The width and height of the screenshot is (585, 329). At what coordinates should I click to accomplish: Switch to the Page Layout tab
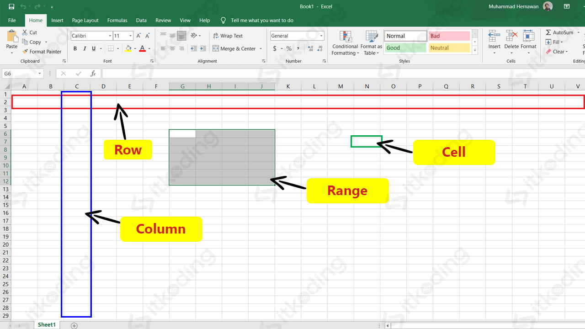[85, 20]
